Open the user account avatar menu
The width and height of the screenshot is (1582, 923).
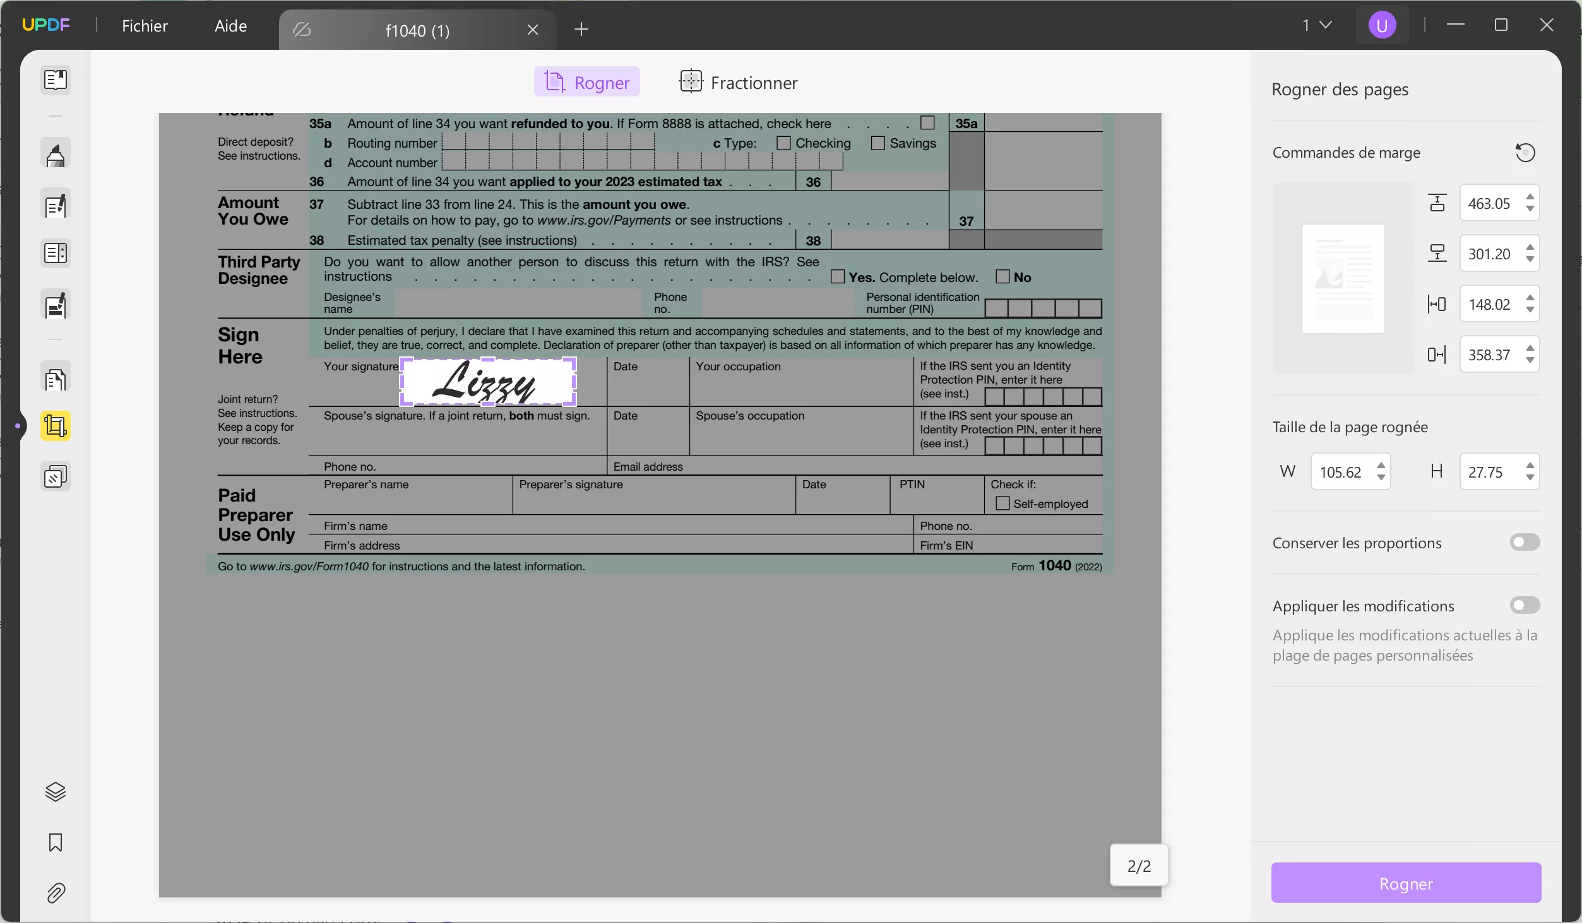coord(1382,25)
